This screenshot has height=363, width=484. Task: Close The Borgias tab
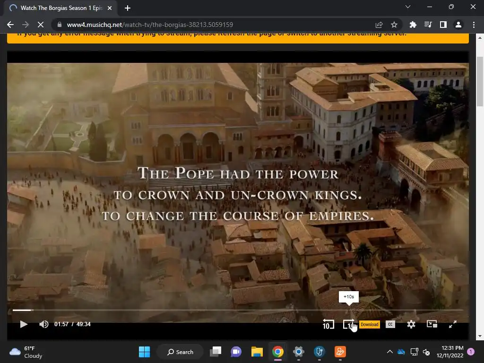pos(110,8)
